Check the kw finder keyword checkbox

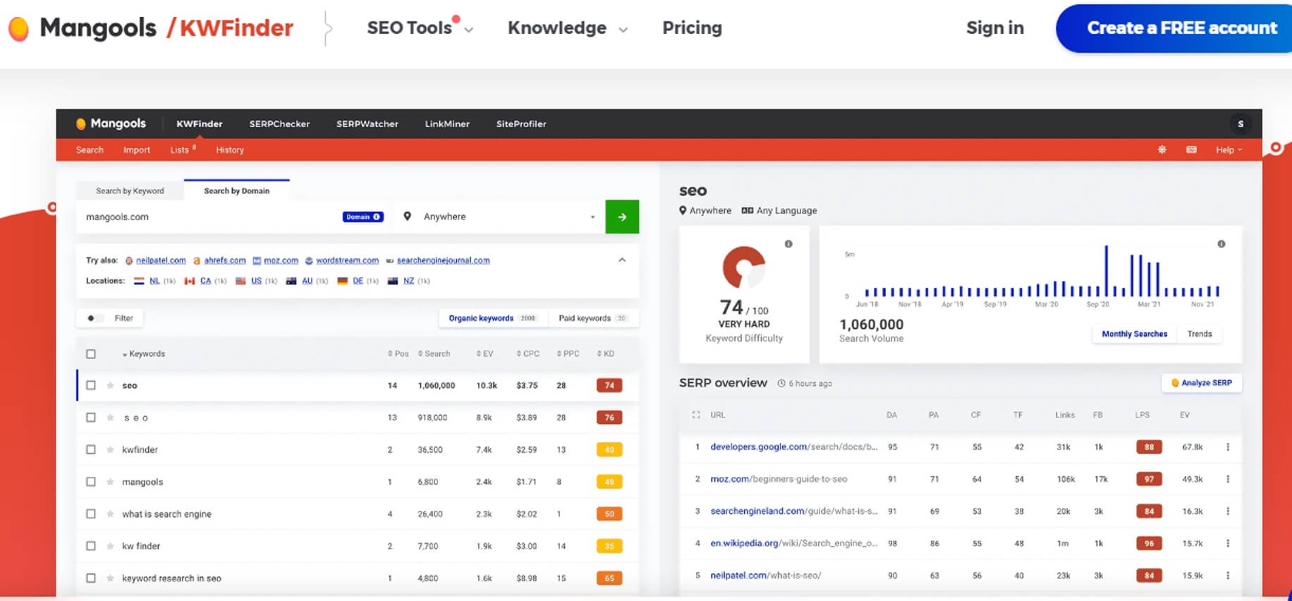coord(91,546)
